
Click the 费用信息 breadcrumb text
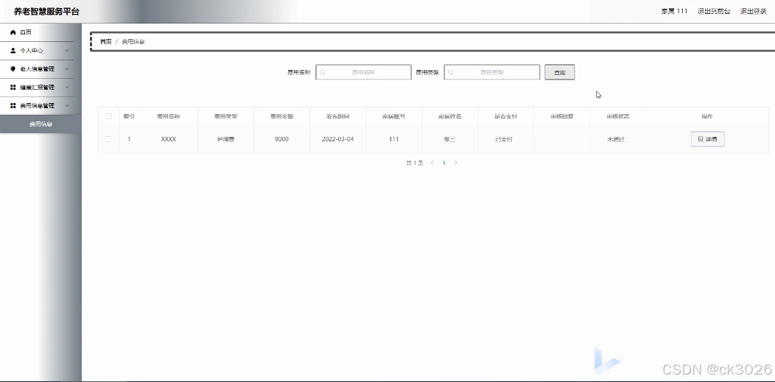(133, 41)
